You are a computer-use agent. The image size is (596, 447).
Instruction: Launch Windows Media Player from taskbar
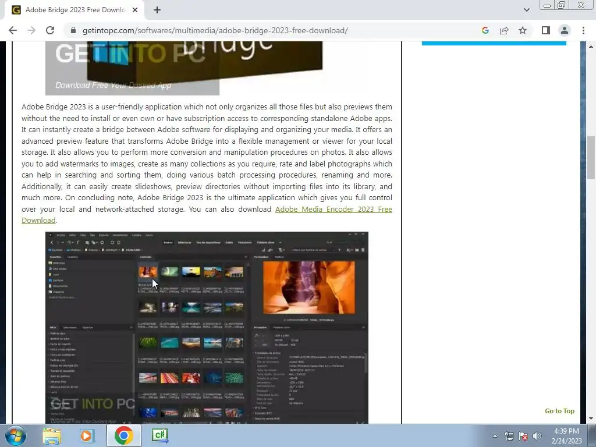point(87,435)
